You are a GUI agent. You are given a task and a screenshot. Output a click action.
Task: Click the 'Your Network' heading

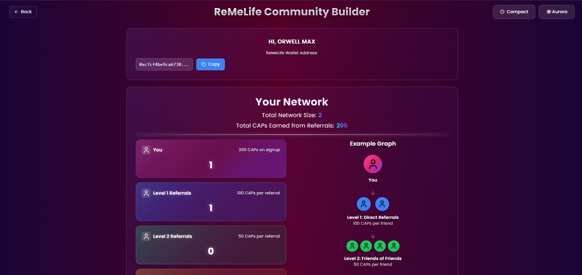pos(292,102)
